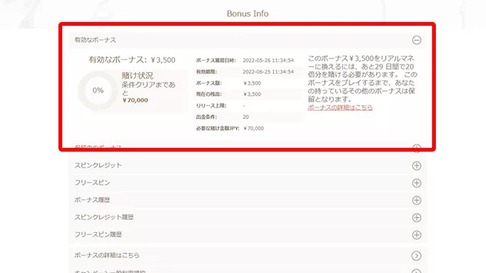Select the ボーナス獲得日時 label
This screenshot has height=273, width=486.
coord(216,61)
